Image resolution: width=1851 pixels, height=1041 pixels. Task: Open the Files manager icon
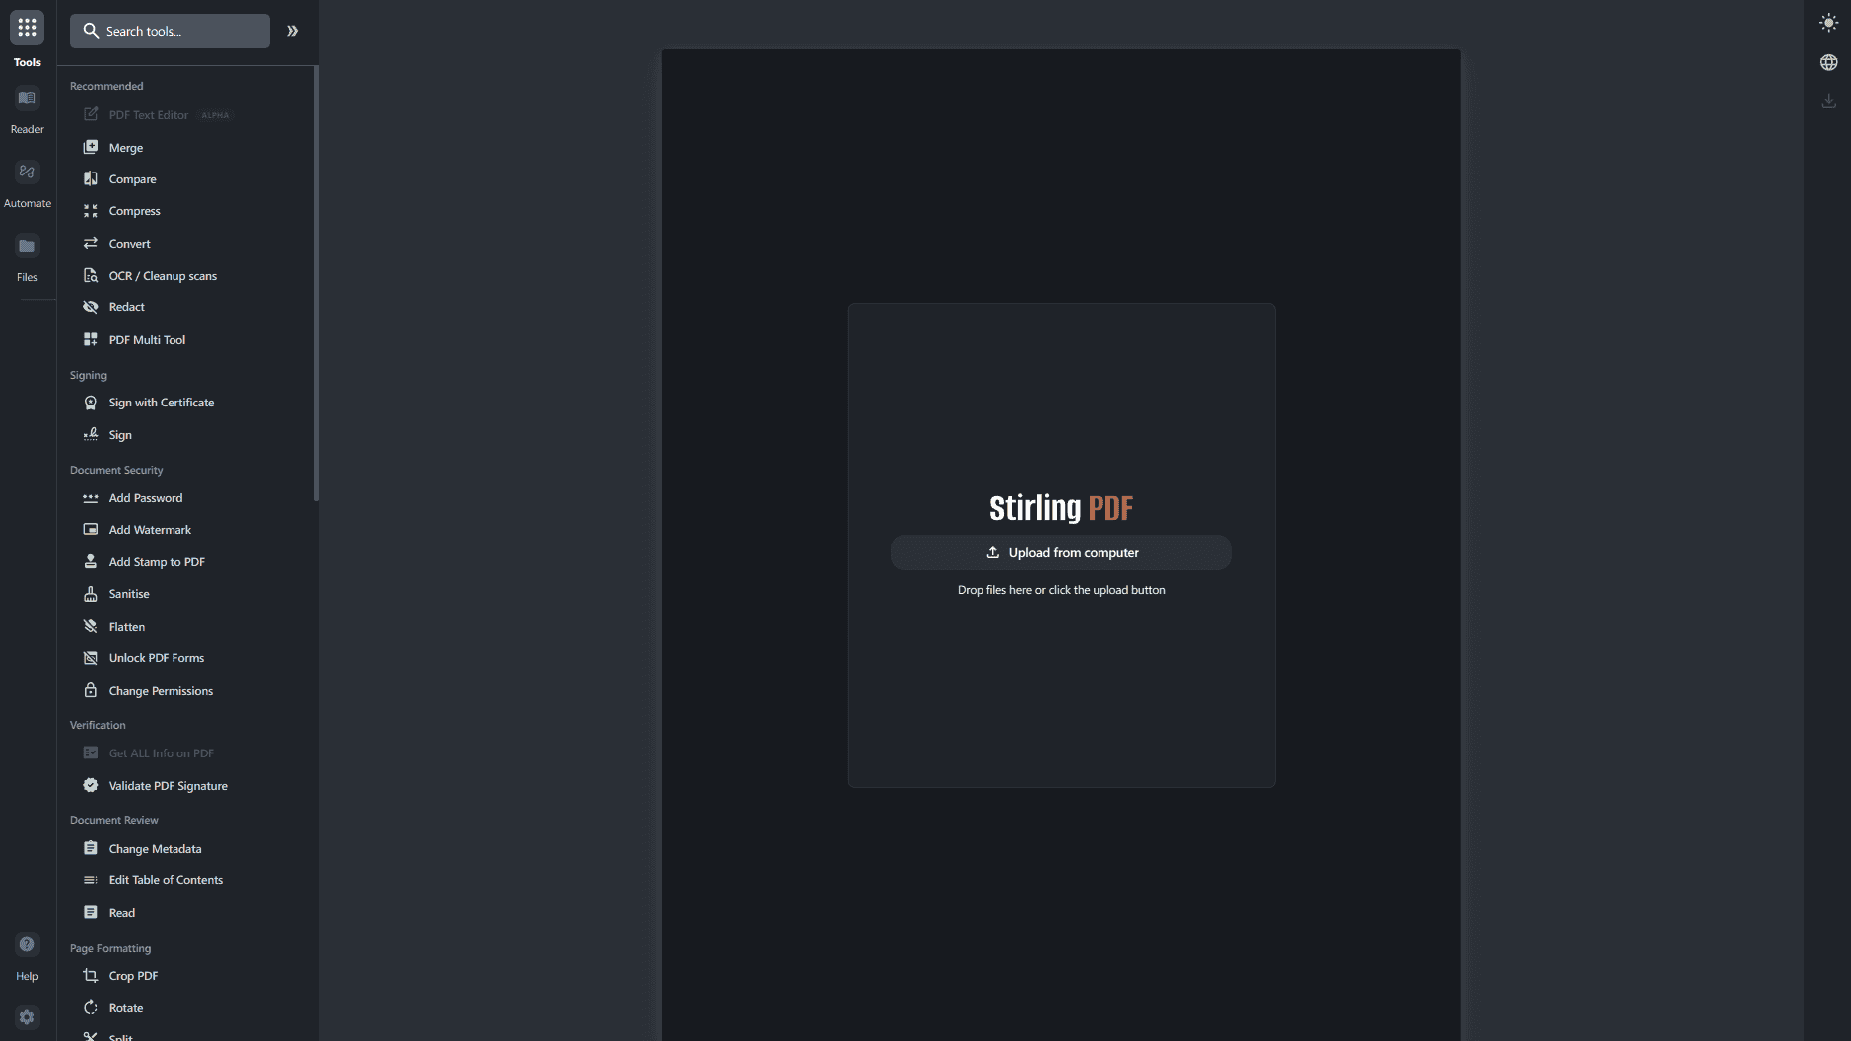[x=27, y=246]
